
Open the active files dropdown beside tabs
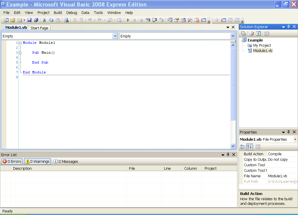(228, 27)
